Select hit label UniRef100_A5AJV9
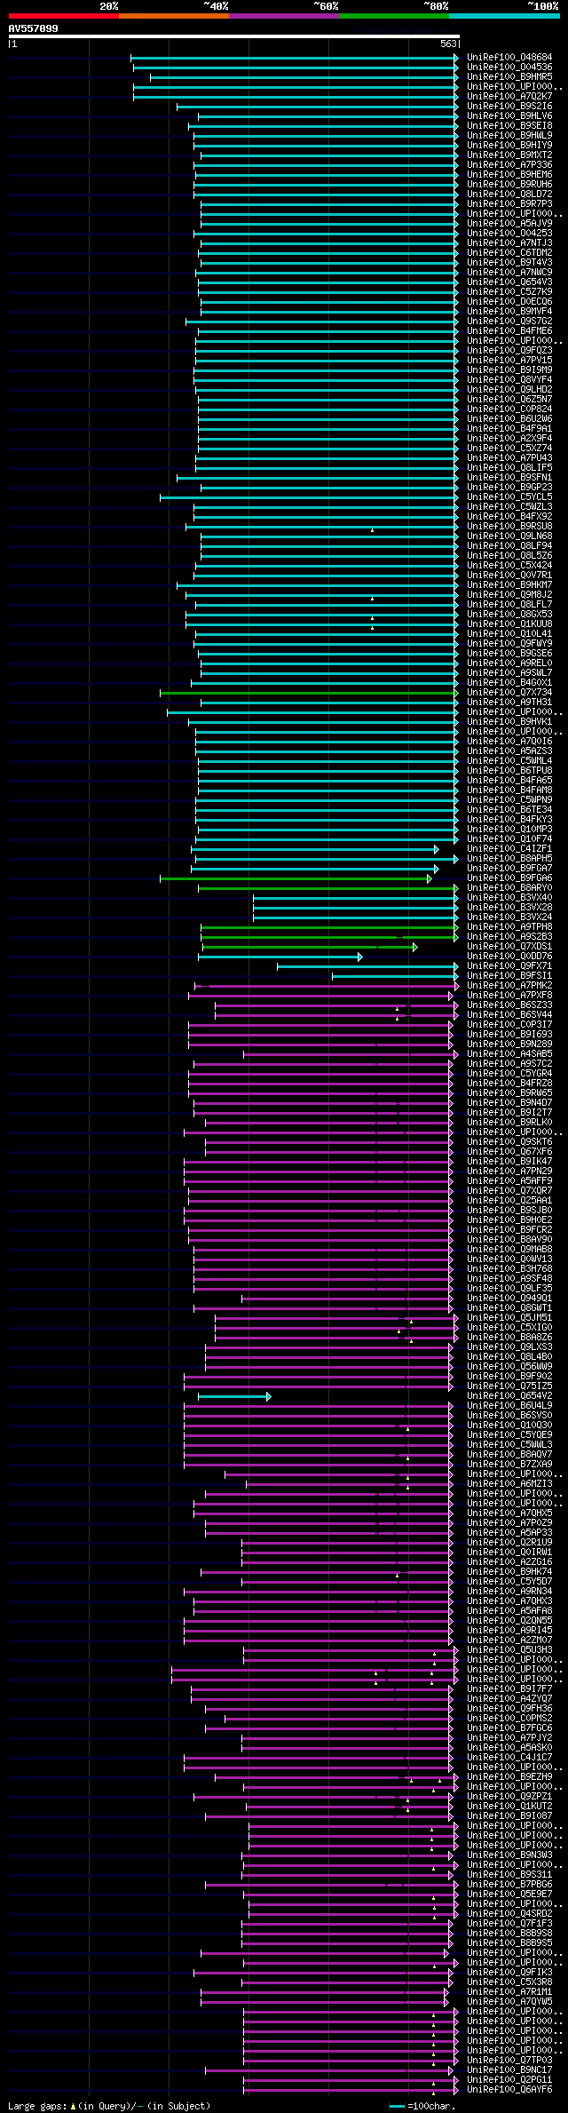 tap(509, 224)
